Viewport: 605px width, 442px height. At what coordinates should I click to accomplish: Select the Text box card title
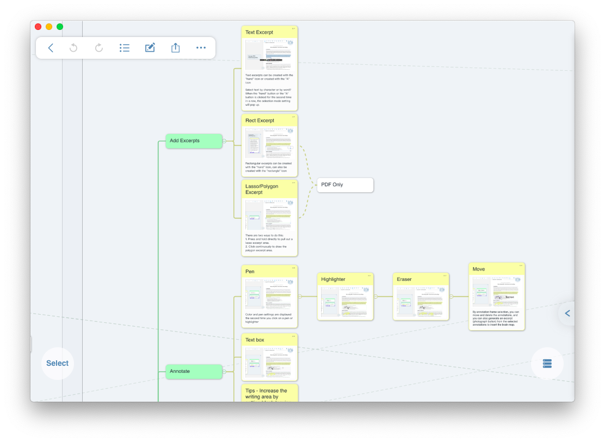click(255, 340)
